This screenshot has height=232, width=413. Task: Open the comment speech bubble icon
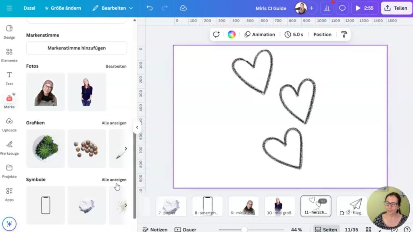coord(342,8)
